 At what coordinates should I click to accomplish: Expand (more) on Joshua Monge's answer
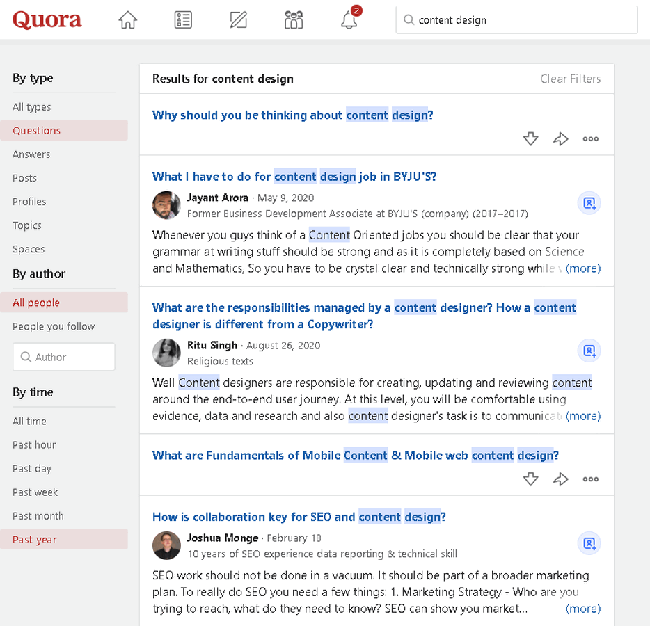click(x=583, y=609)
